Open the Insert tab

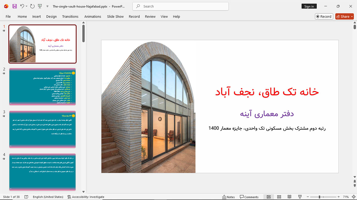point(36,17)
